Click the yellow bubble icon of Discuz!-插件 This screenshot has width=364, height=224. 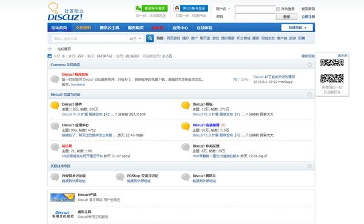55,106
